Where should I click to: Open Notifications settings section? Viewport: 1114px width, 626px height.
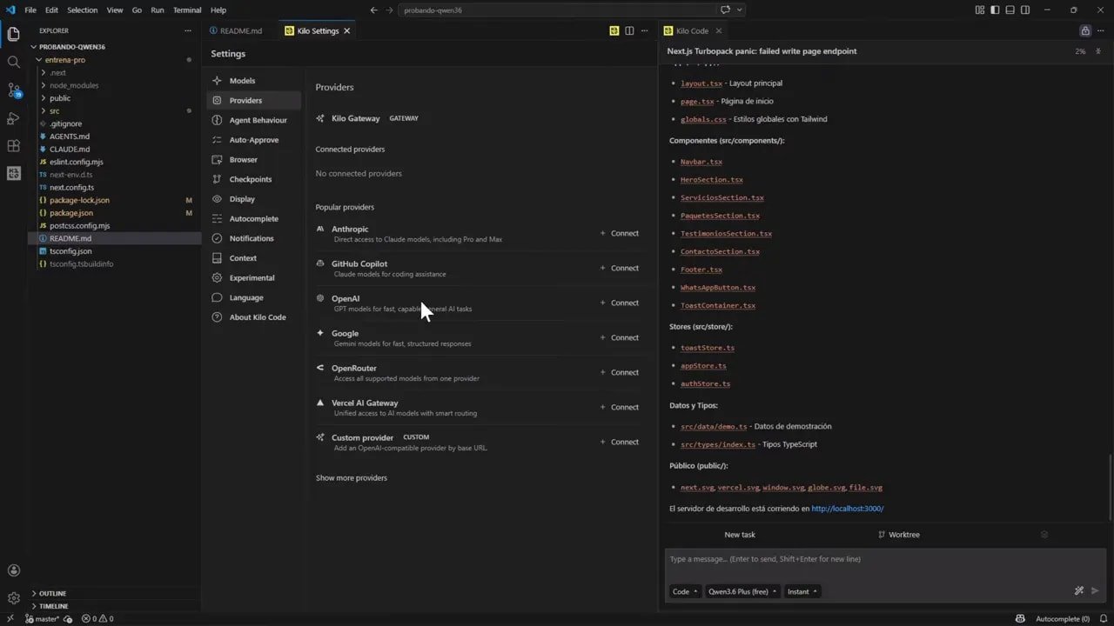(x=254, y=238)
